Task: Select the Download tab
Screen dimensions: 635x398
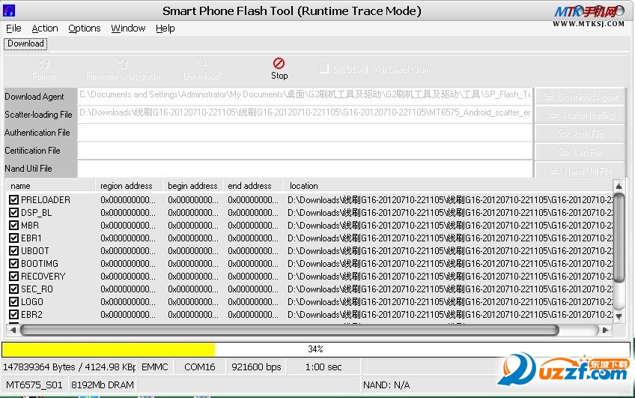Action: point(25,43)
